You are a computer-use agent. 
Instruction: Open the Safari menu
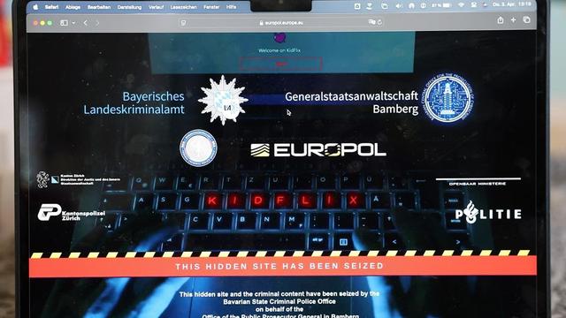pos(51,7)
